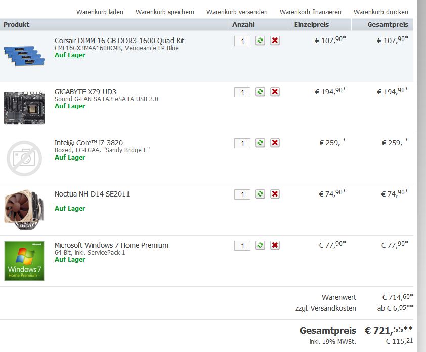Remove Intel Core i7-3820 from cart
This screenshot has height=352, width=426.
click(x=275, y=143)
